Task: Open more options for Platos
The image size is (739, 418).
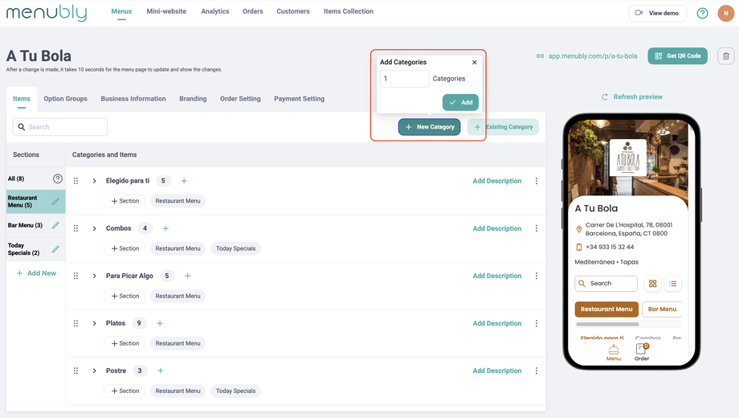Action: click(537, 323)
